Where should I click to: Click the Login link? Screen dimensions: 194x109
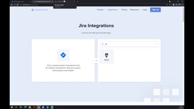[x=145, y=10]
